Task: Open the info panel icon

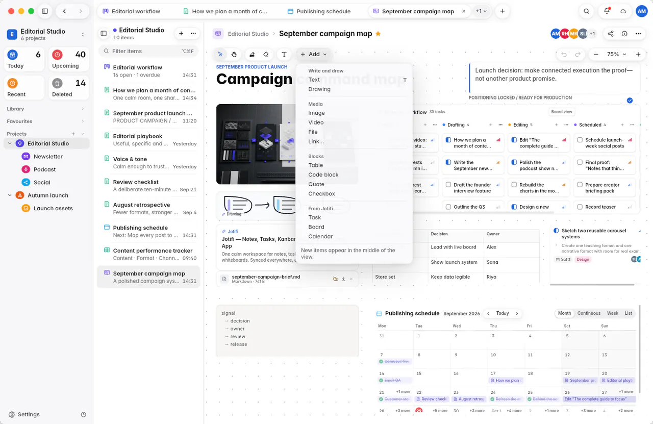Action: [x=624, y=34]
